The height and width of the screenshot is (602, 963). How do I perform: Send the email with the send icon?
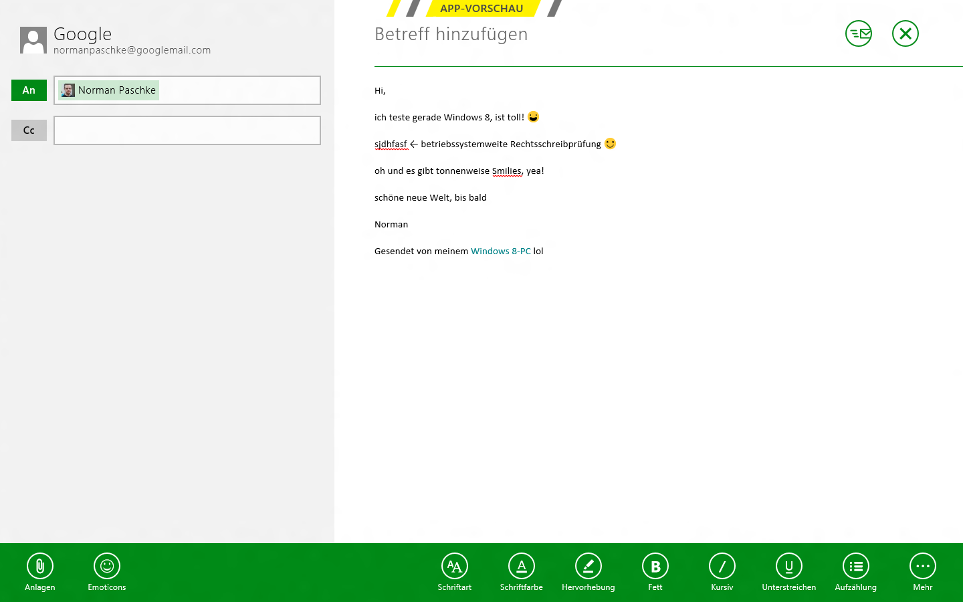(859, 33)
